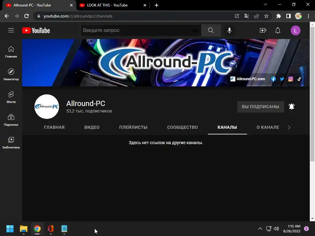Select the КАНАЛЫ tab
This screenshot has width=315, height=236.
point(227,127)
